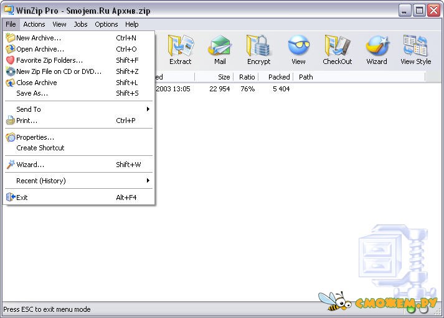Choose New Archive... from File menu
444x318 pixels.
coord(78,38)
